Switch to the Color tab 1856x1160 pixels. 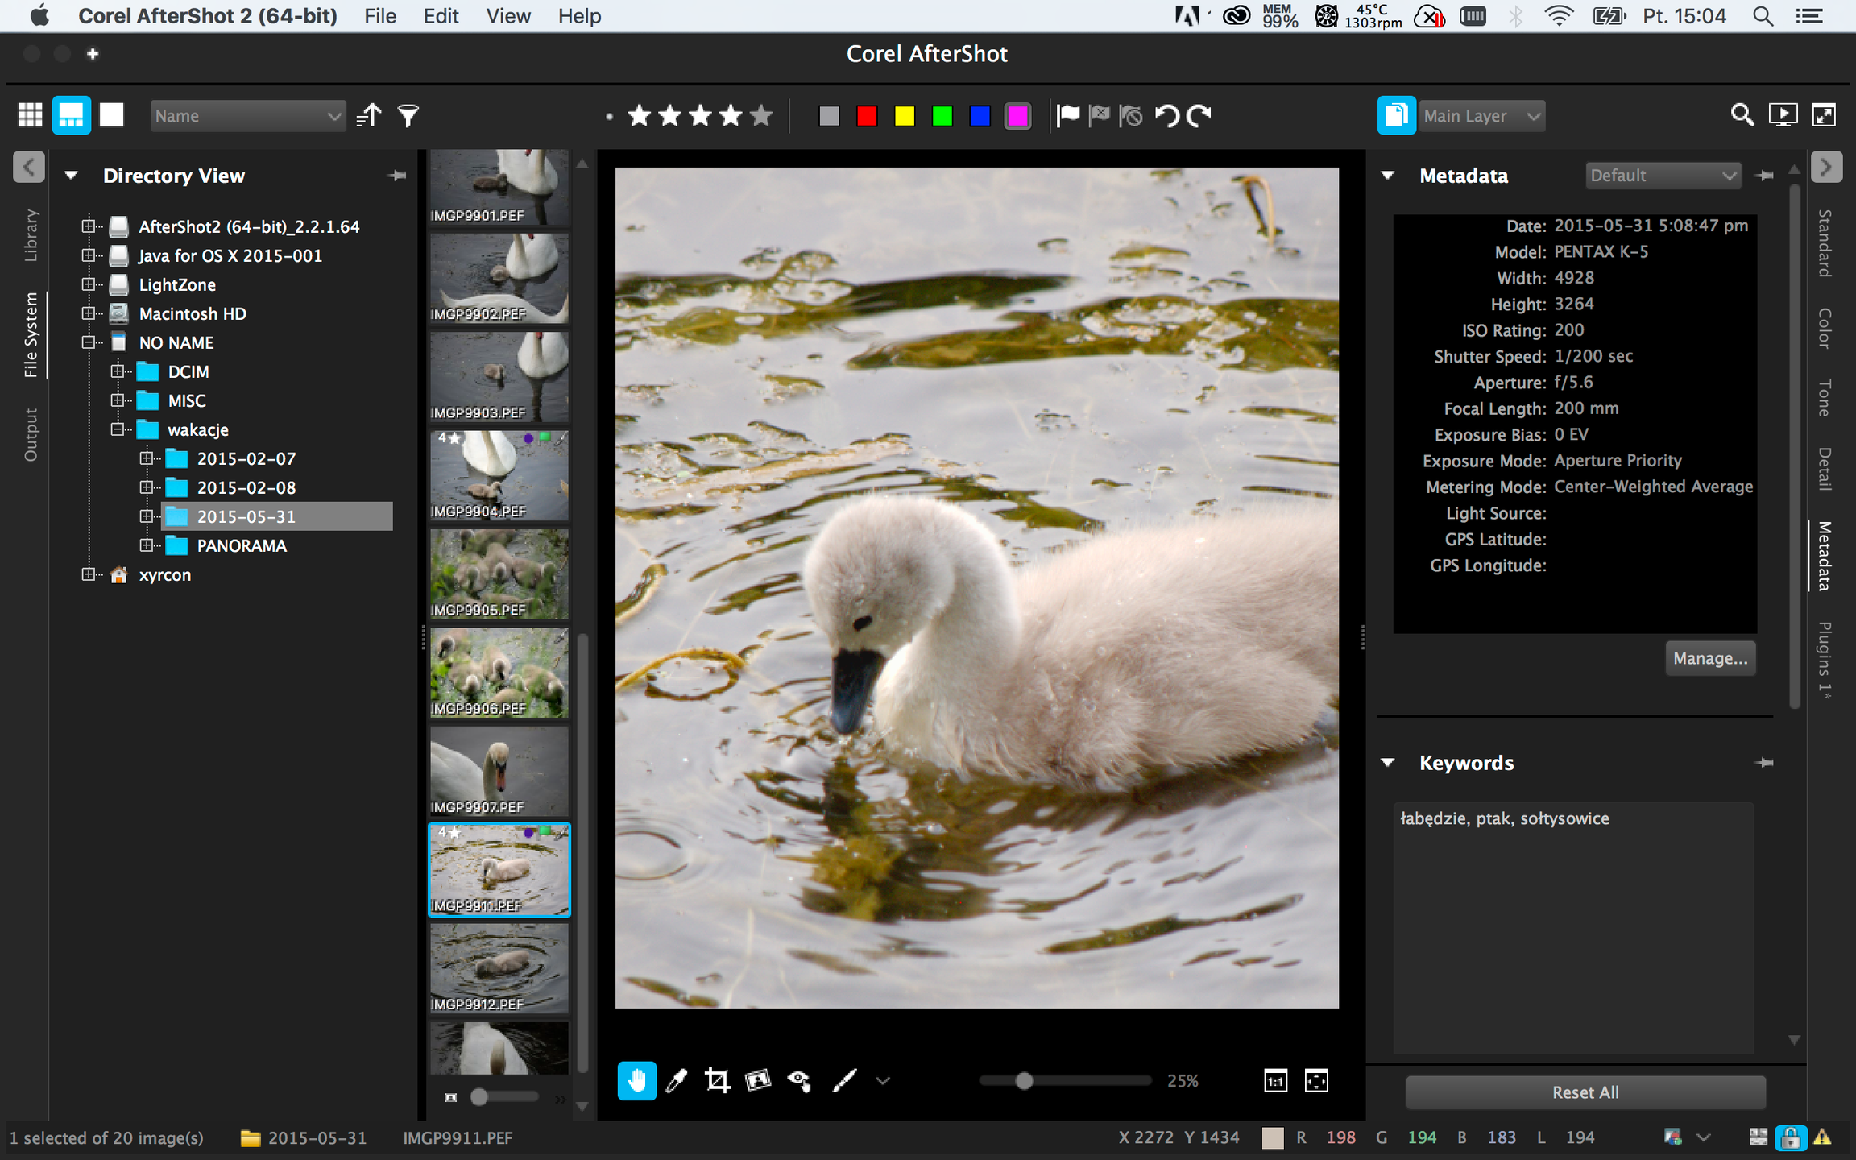[x=1825, y=328]
